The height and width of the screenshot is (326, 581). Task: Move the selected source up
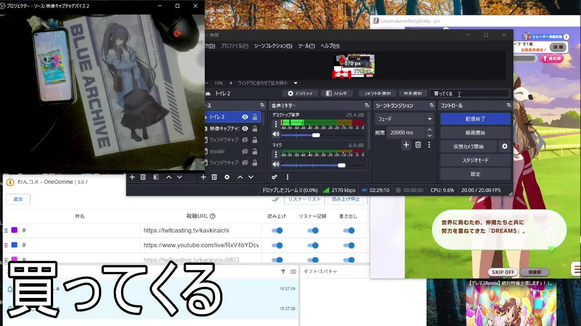(240, 177)
